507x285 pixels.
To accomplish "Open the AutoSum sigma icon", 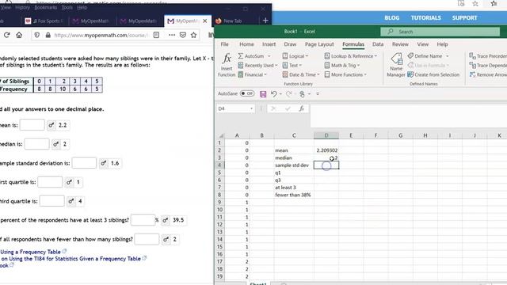I will [241, 56].
